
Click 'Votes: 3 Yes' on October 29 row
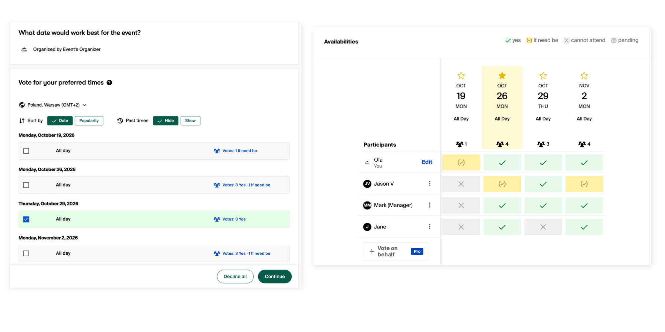234,219
